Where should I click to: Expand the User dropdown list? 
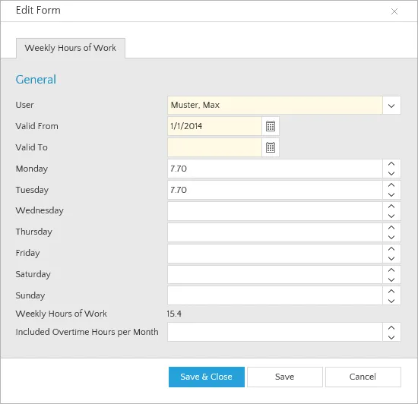391,106
